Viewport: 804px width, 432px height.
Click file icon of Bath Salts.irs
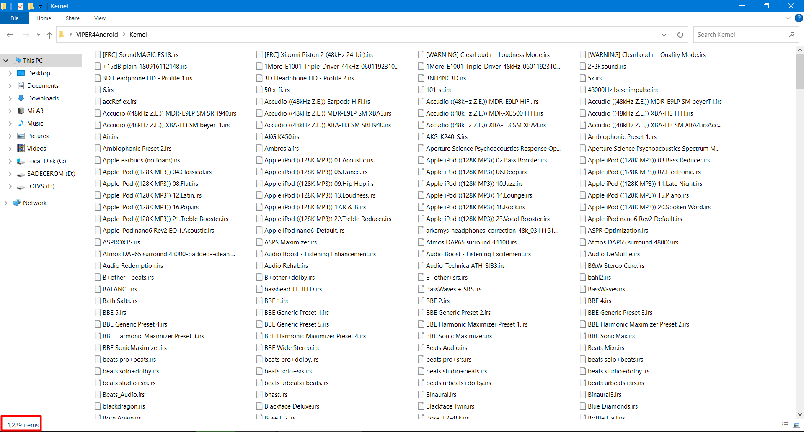coord(98,301)
